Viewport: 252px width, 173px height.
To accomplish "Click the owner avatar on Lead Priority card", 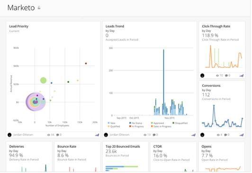I will coord(9,135).
